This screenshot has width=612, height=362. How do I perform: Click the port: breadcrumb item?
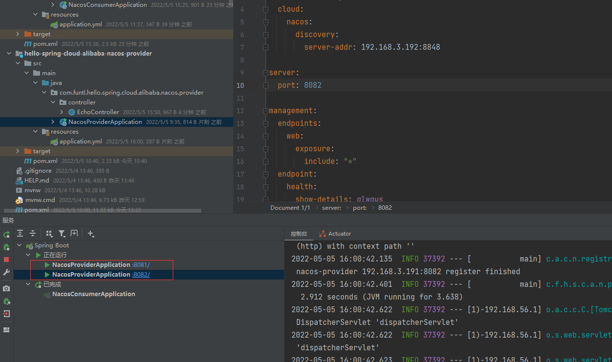360,208
